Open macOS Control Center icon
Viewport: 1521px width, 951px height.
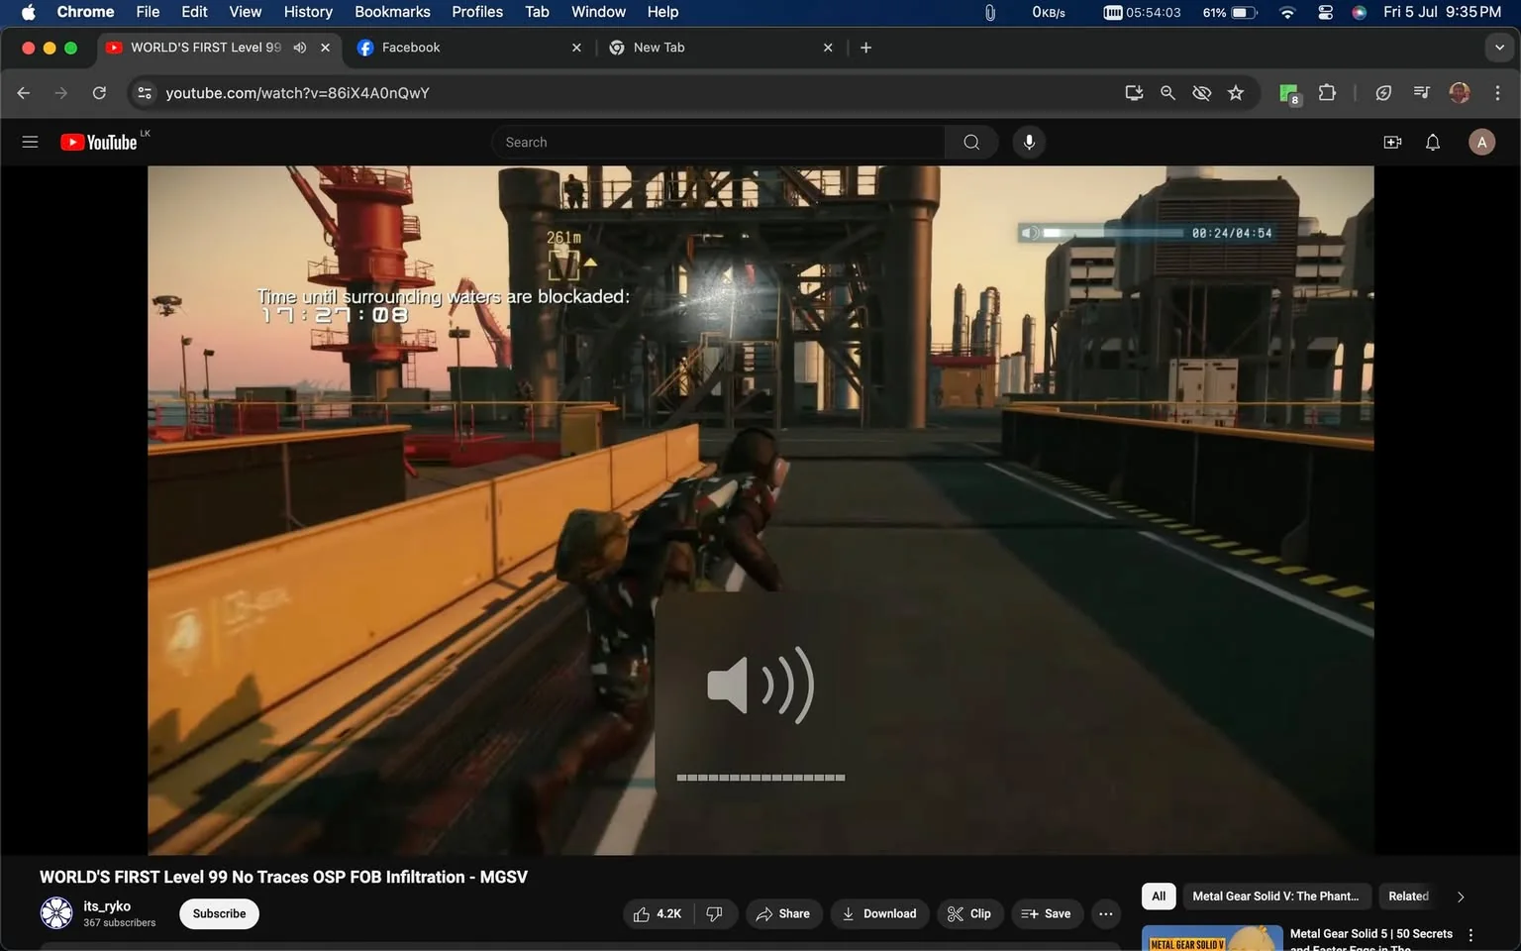(1325, 12)
